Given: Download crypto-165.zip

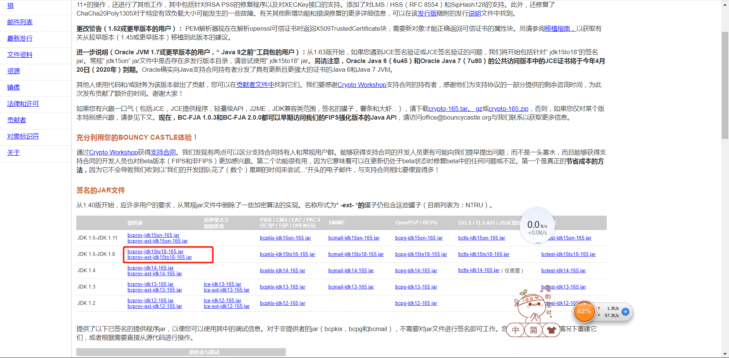Looking at the screenshot, I should (508, 109).
